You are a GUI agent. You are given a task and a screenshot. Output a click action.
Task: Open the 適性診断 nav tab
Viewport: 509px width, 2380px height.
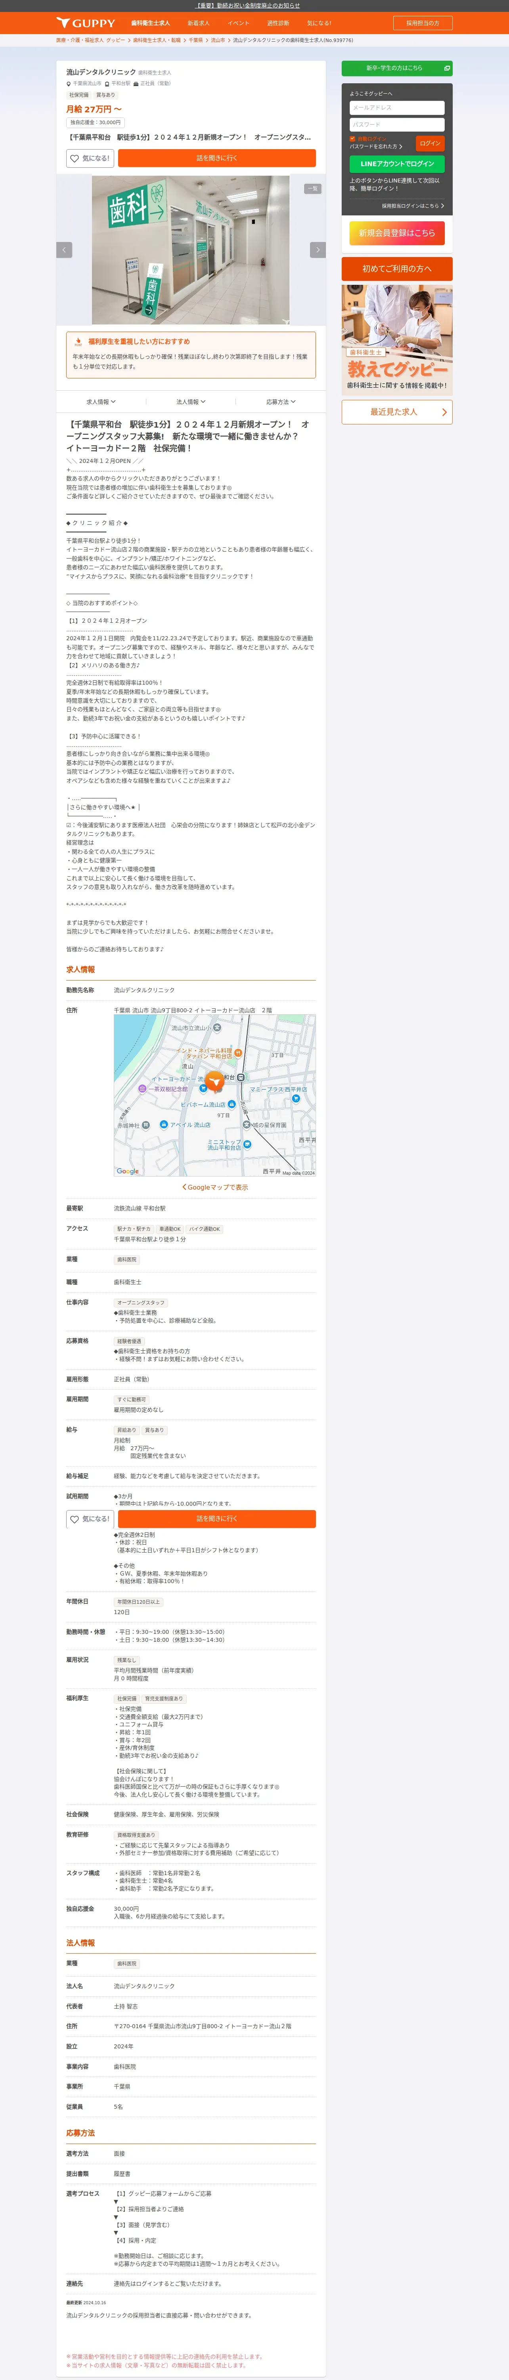[278, 23]
